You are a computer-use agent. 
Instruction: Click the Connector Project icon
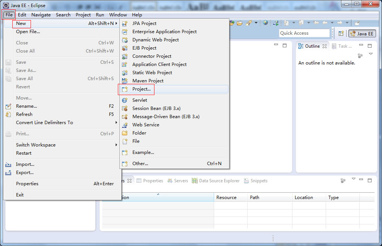125,56
